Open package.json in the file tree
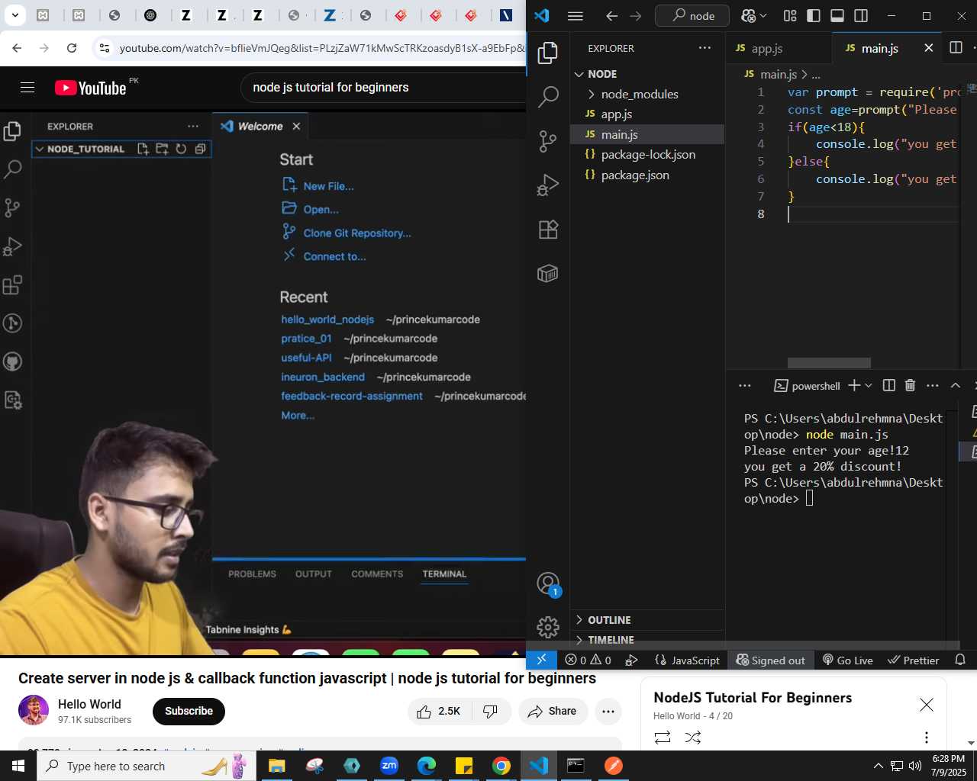 [x=647, y=175]
